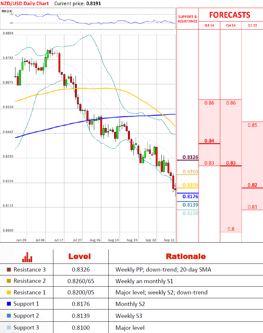Click the 0.8176 cell in Level column
This screenshot has height=333, width=263.
pyautogui.click(x=81, y=304)
